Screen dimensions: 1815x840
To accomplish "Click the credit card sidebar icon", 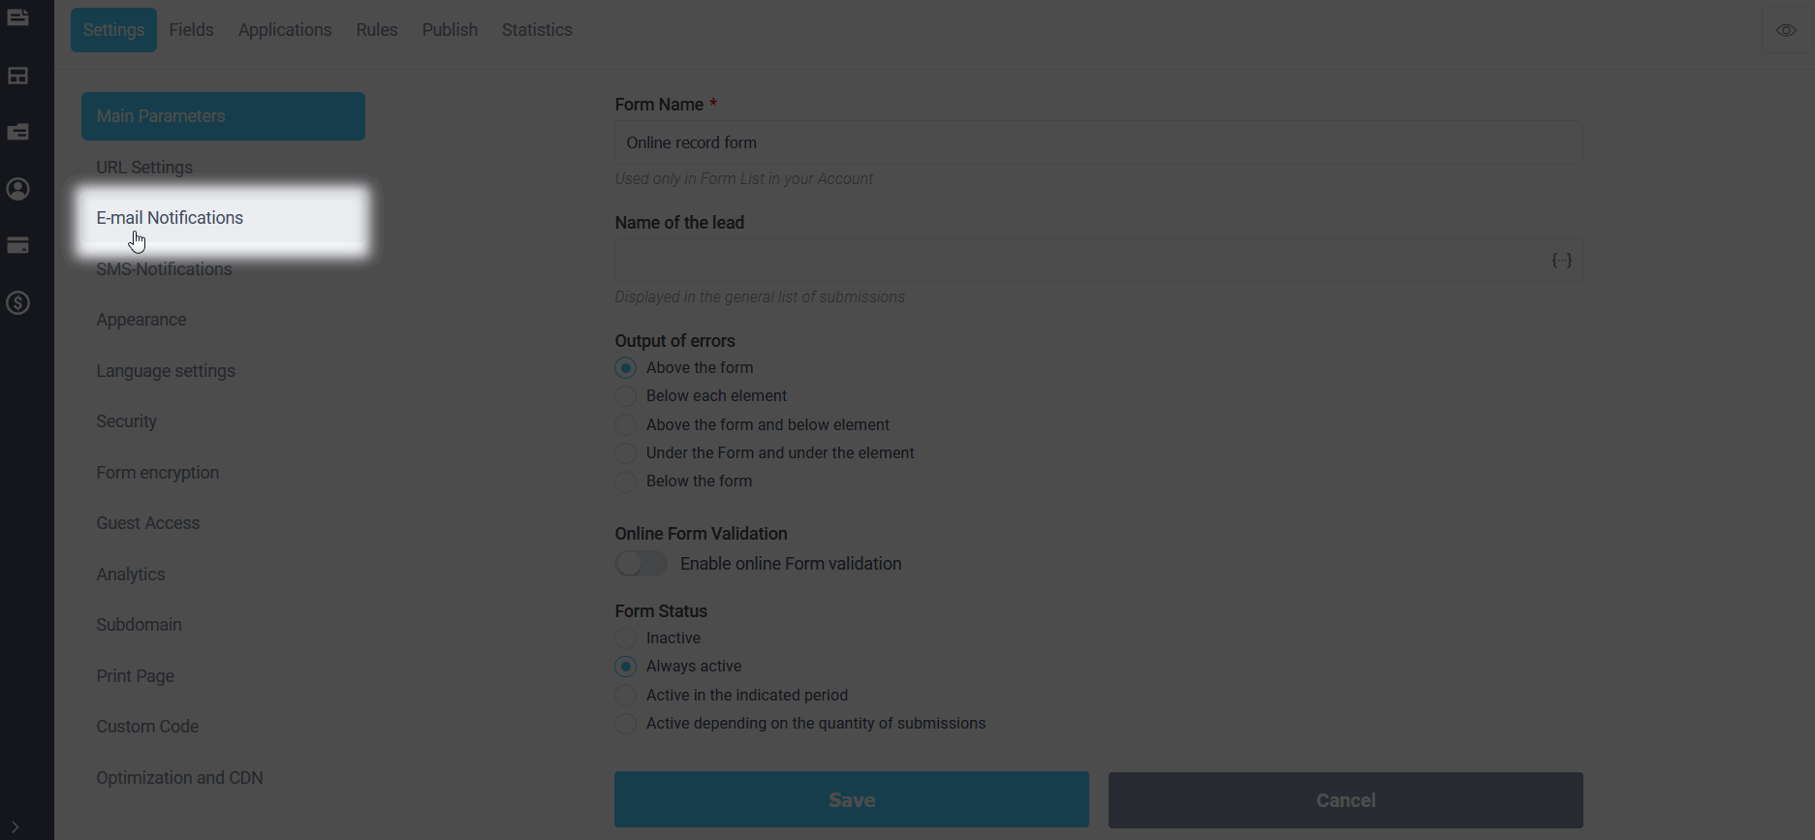I will 18,246.
